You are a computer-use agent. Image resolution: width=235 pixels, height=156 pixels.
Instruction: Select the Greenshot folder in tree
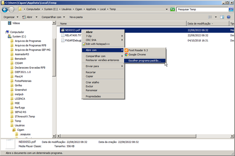[x=21, y=90]
